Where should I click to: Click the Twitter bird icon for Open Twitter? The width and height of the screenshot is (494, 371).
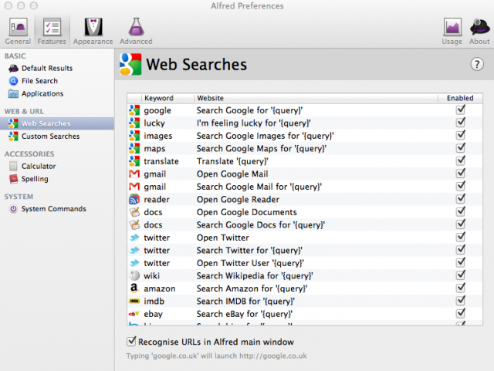pyautogui.click(x=134, y=238)
